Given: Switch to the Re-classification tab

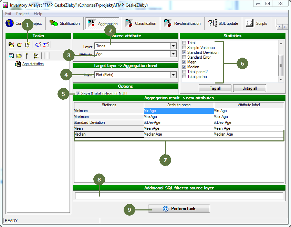Looking at the screenshot, I should pos(182,23).
